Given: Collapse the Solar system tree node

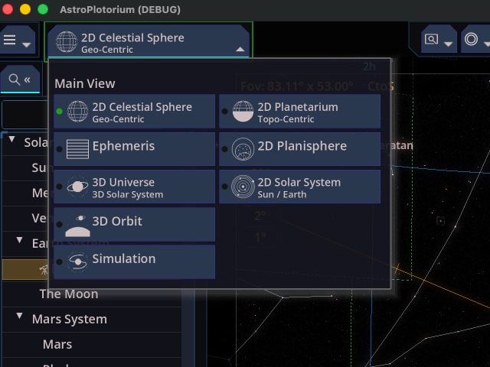Looking at the screenshot, I should [12, 139].
